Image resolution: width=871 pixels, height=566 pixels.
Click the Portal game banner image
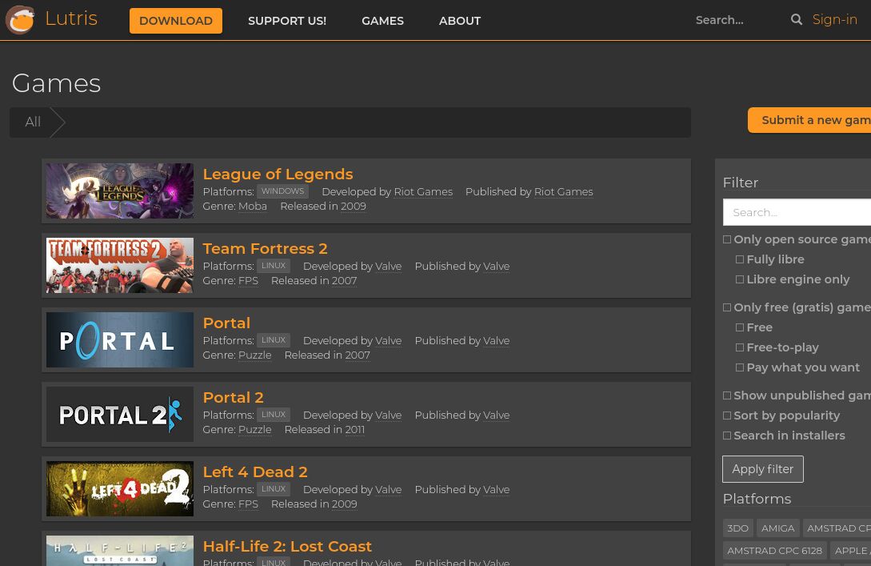click(x=120, y=340)
